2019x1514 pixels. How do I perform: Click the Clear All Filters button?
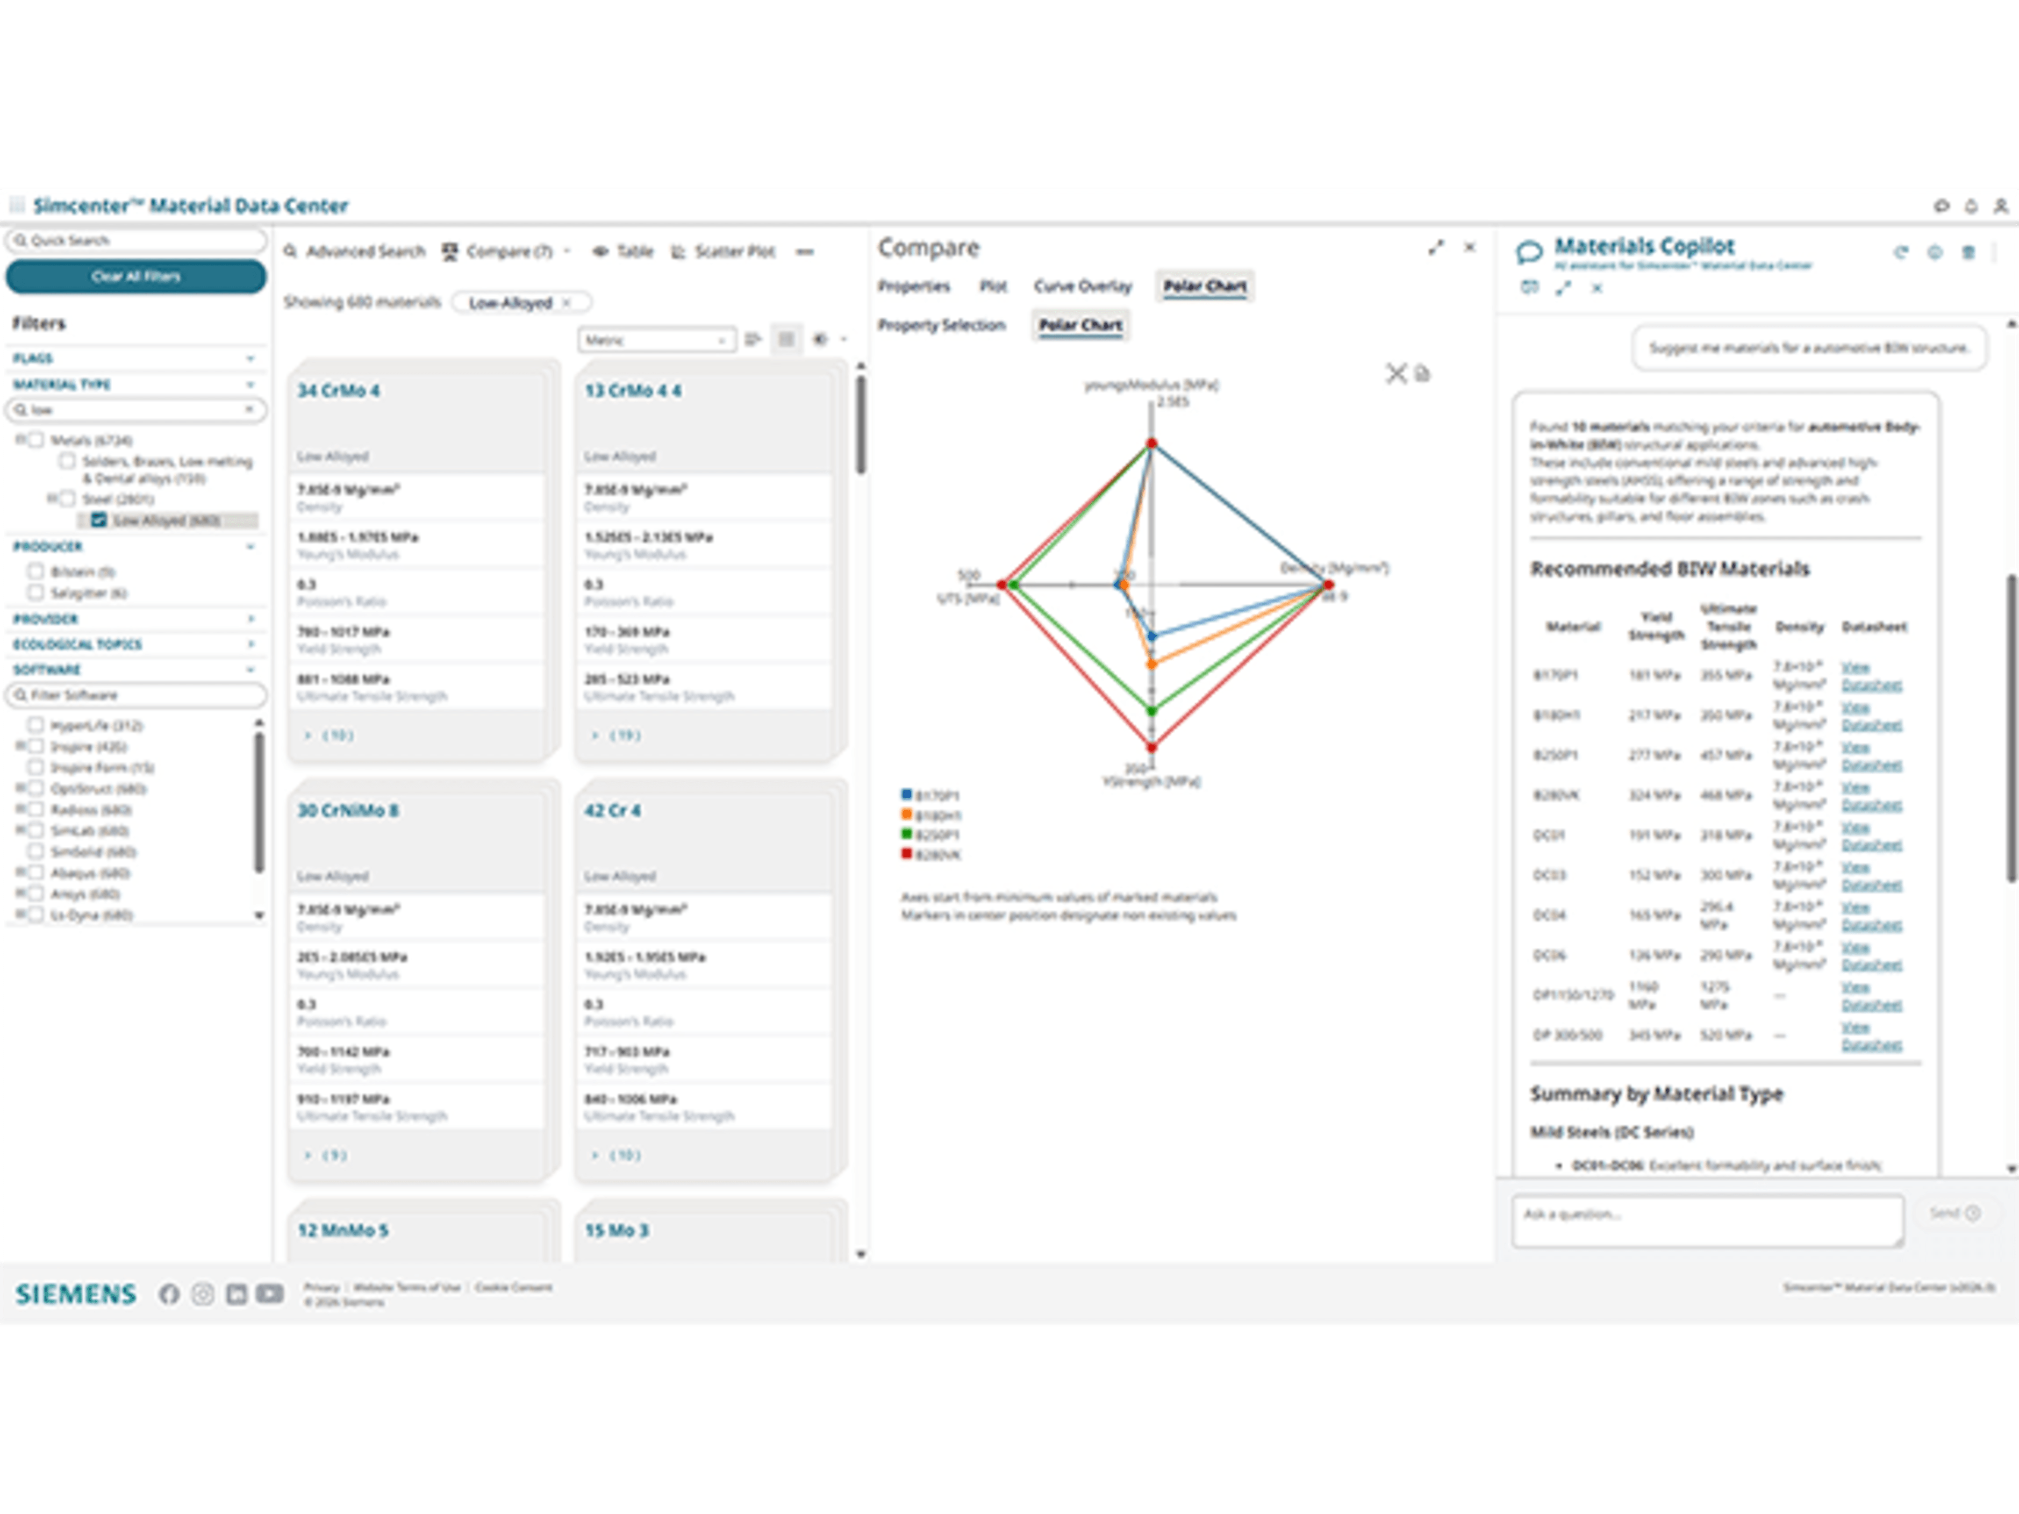pyautogui.click(x=136, y=277)
